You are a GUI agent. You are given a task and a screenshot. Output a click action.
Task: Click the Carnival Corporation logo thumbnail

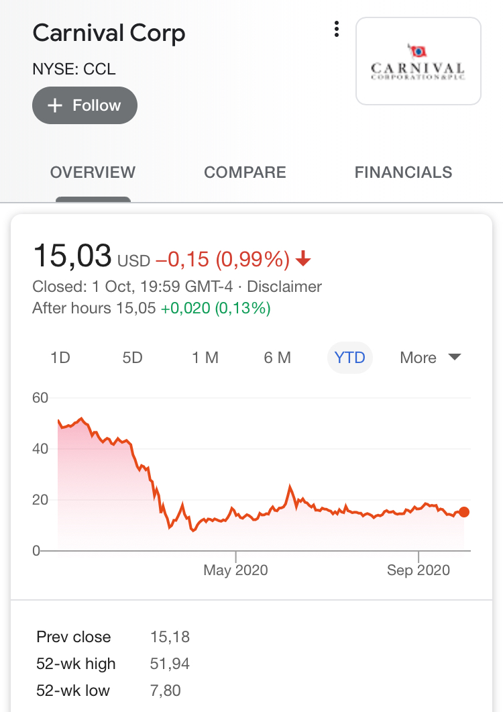click(418, 61)
